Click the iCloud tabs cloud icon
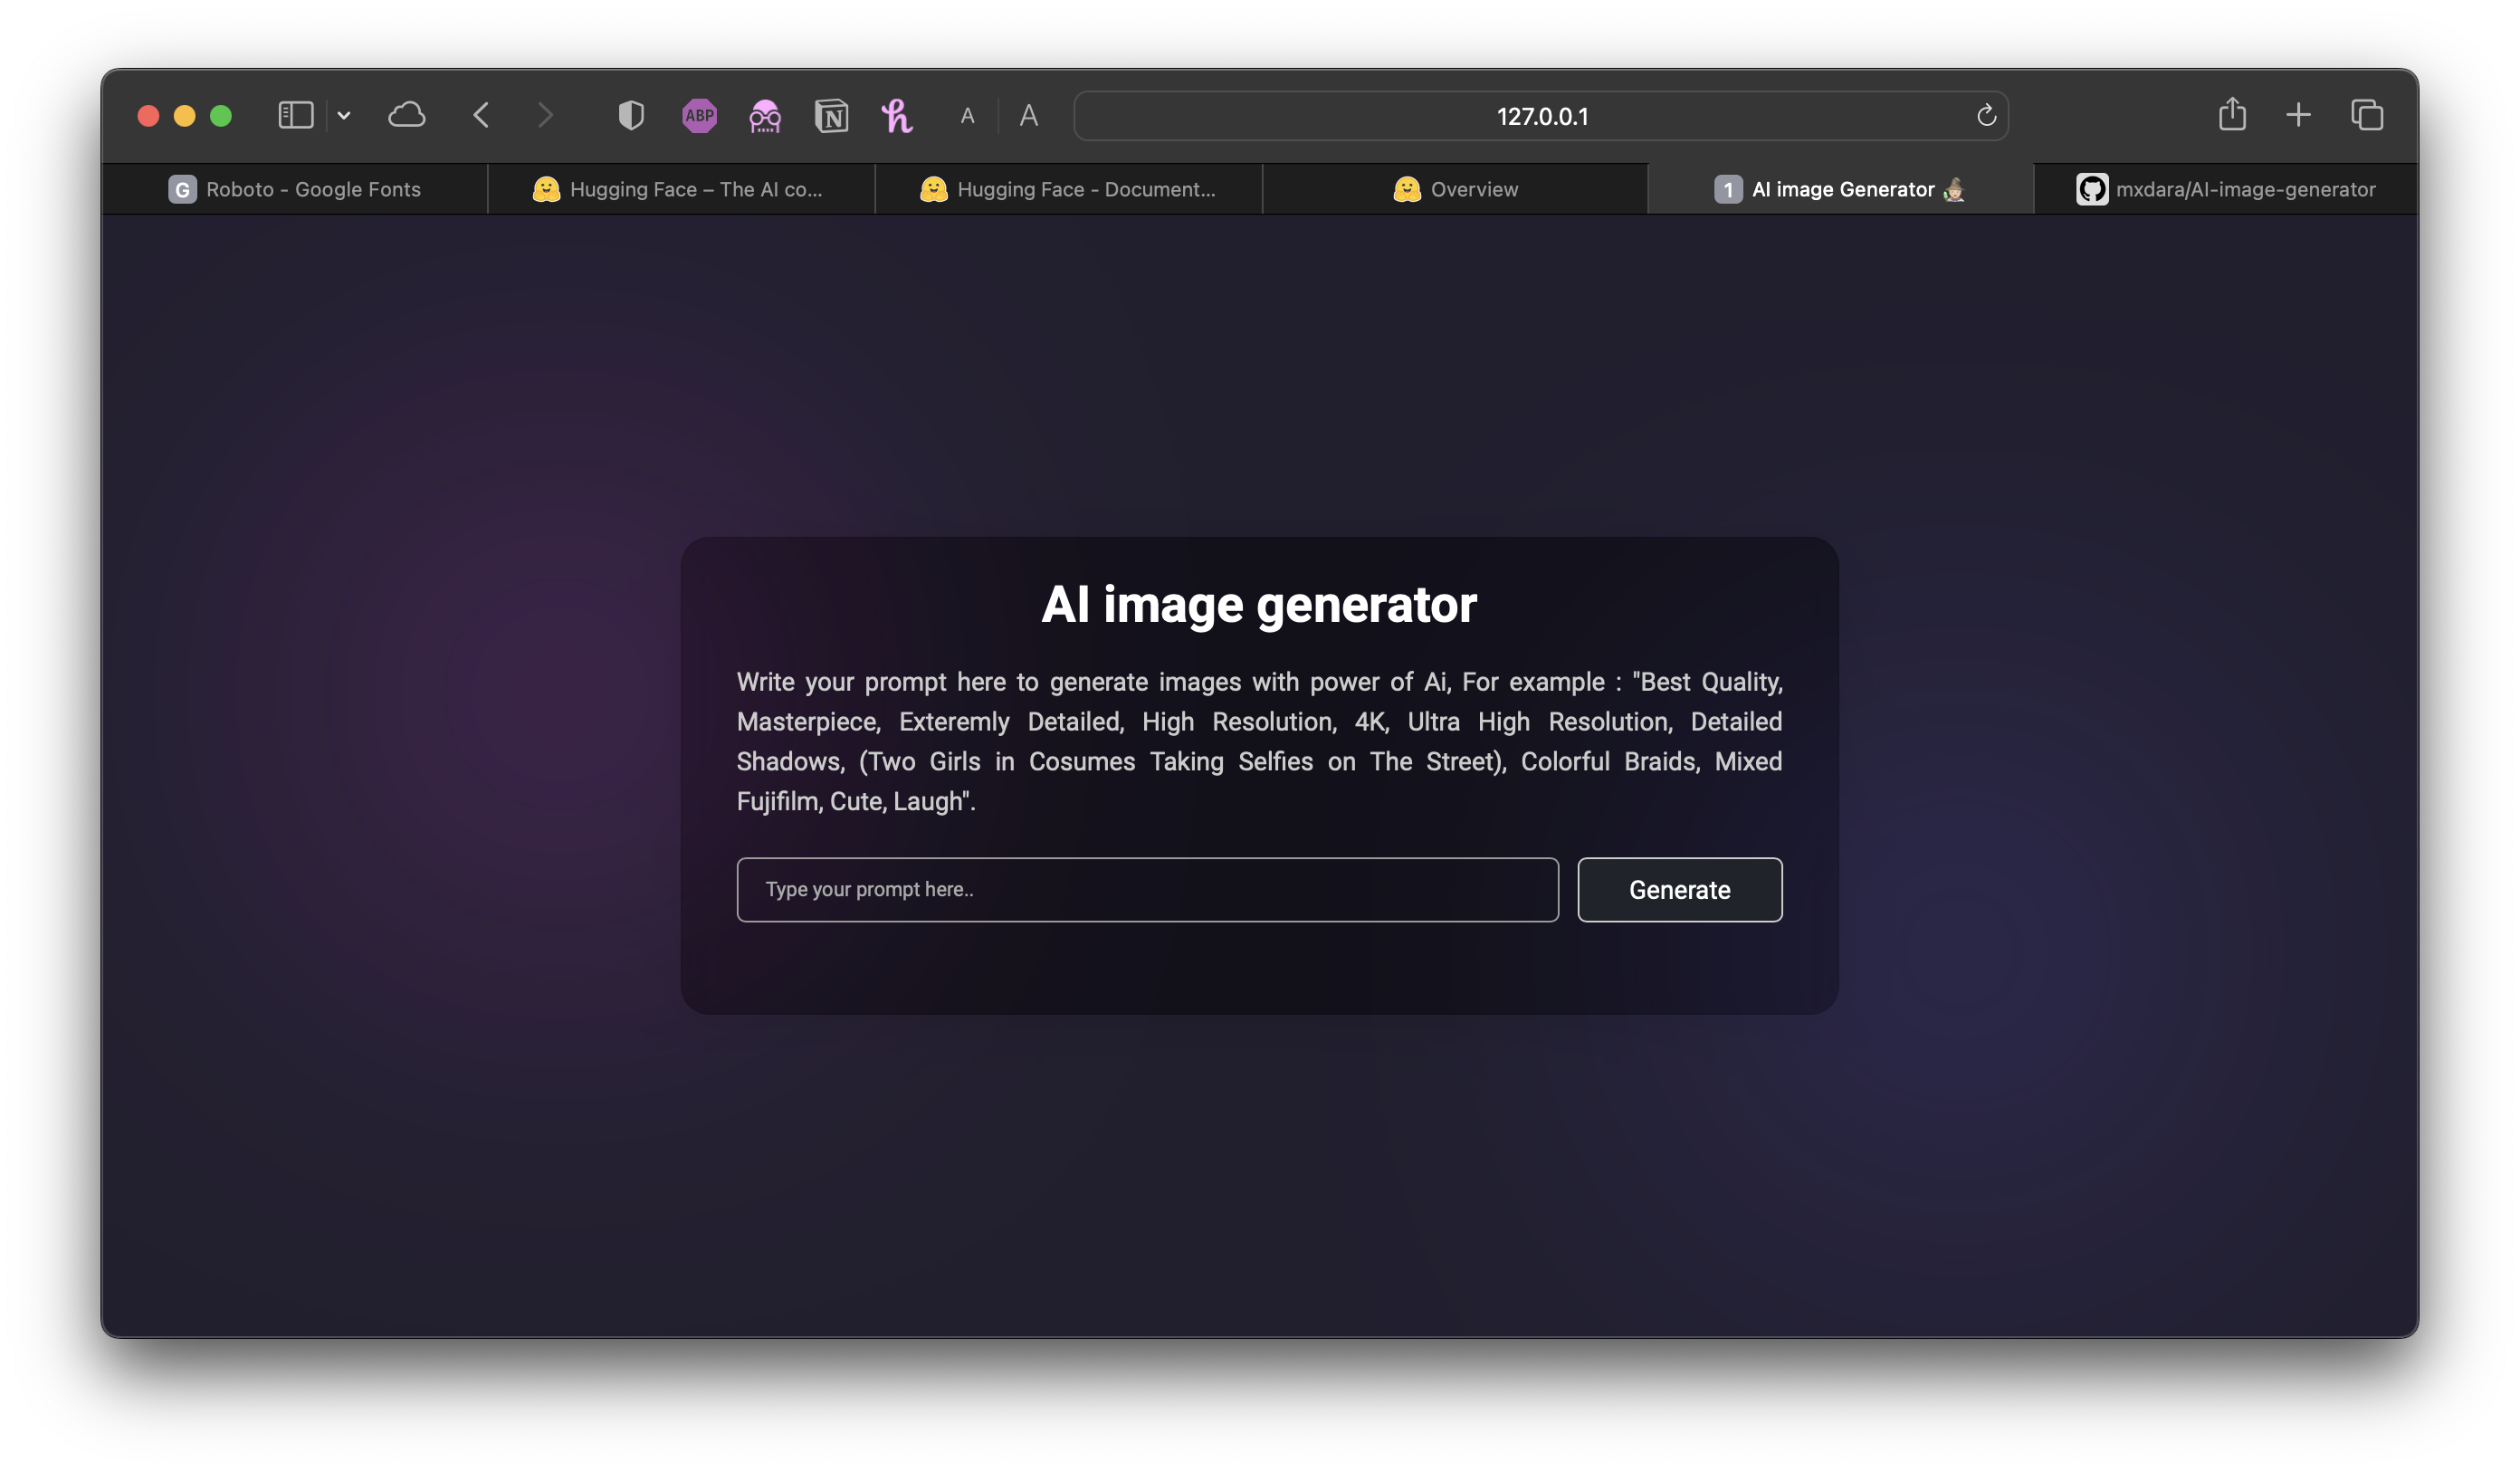 pyautogui.click(x=406, y=115)
